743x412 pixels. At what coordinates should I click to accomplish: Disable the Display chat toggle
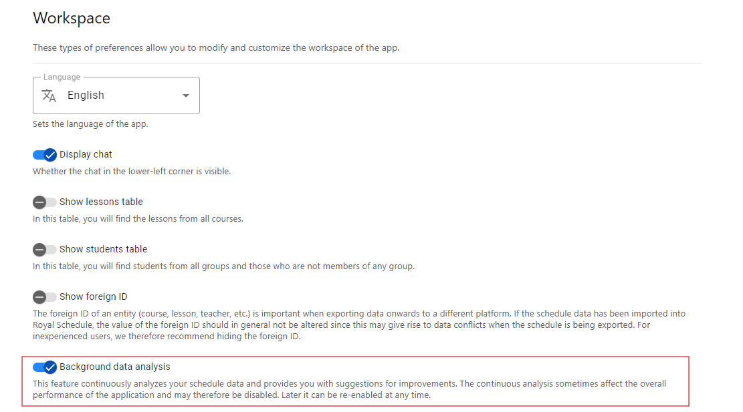point(45,155)
